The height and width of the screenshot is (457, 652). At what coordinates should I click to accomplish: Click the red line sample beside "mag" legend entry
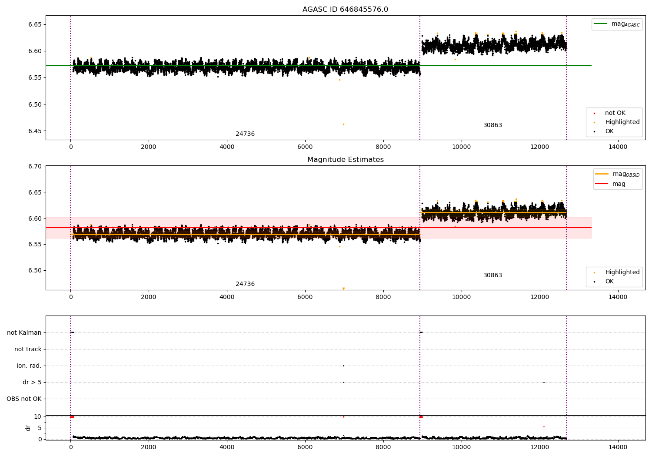pos(602,184)
